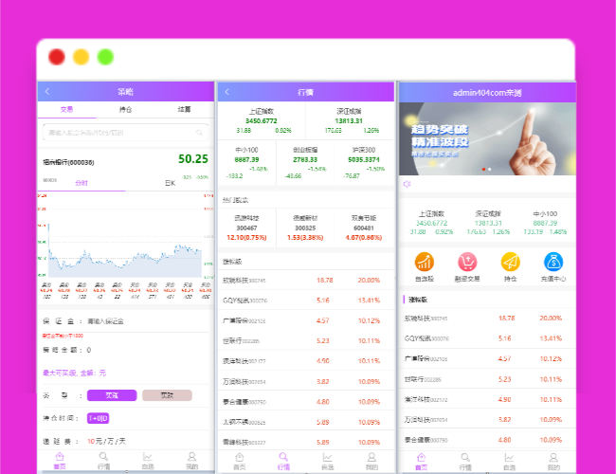Open the 自选股 orange chart icon

coord(425,262)
